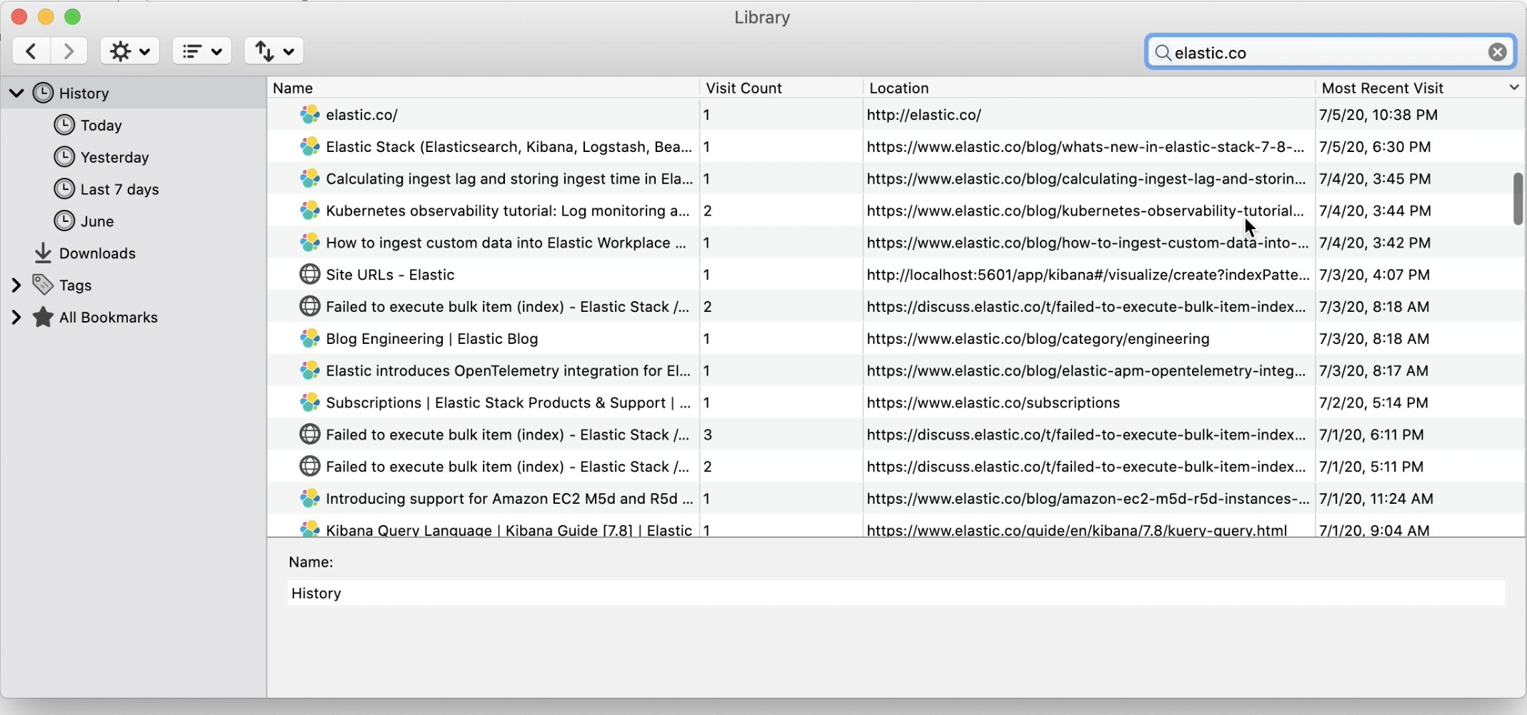Viewport: 1527px width, 715px height.
Task: Select 'Subscriptions | Elastic Stack Products' entry
Action: pos(508,403)
